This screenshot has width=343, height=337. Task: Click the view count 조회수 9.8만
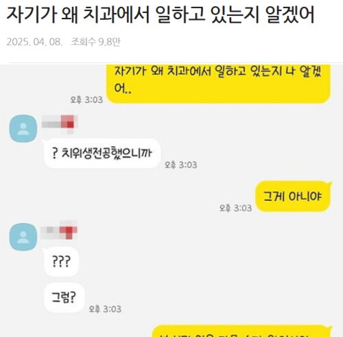tap(95, 42)
